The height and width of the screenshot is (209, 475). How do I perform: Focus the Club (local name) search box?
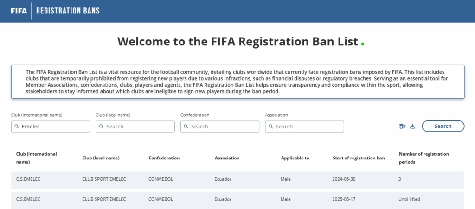tap(135, 127)
